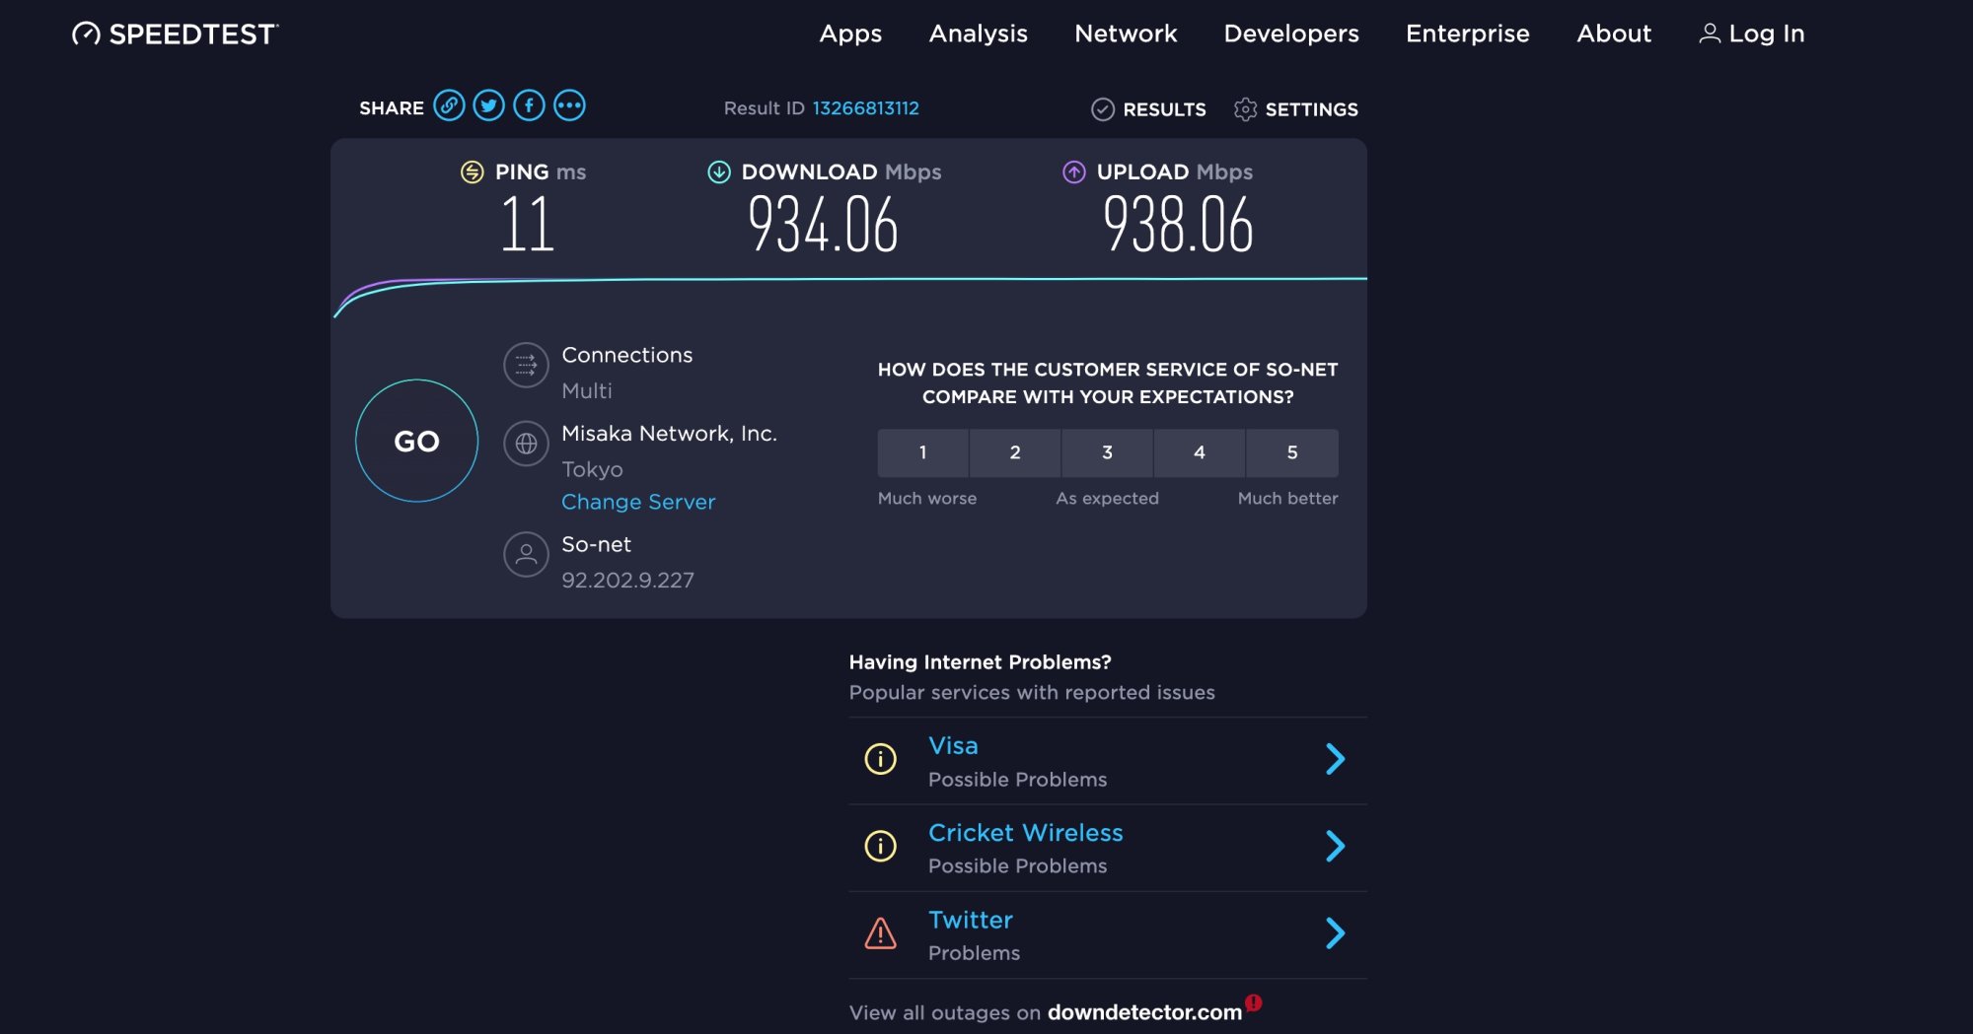The width and height of the screenshot is (1973, 1034).
Task: Open the Visa row chevron
Action: point(1335,759)
